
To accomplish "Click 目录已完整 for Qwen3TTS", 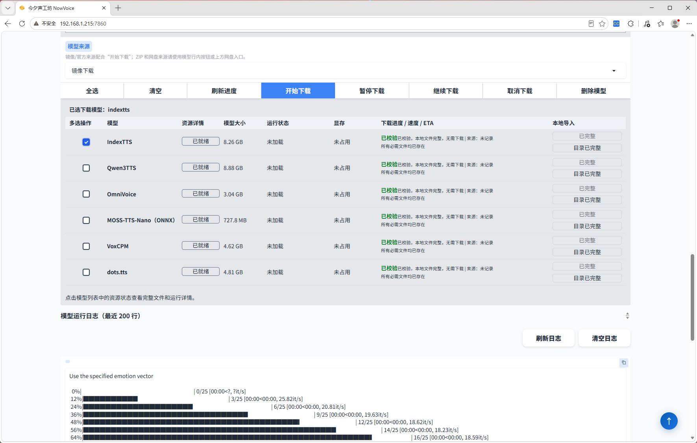I will click(x=587, y=174).
